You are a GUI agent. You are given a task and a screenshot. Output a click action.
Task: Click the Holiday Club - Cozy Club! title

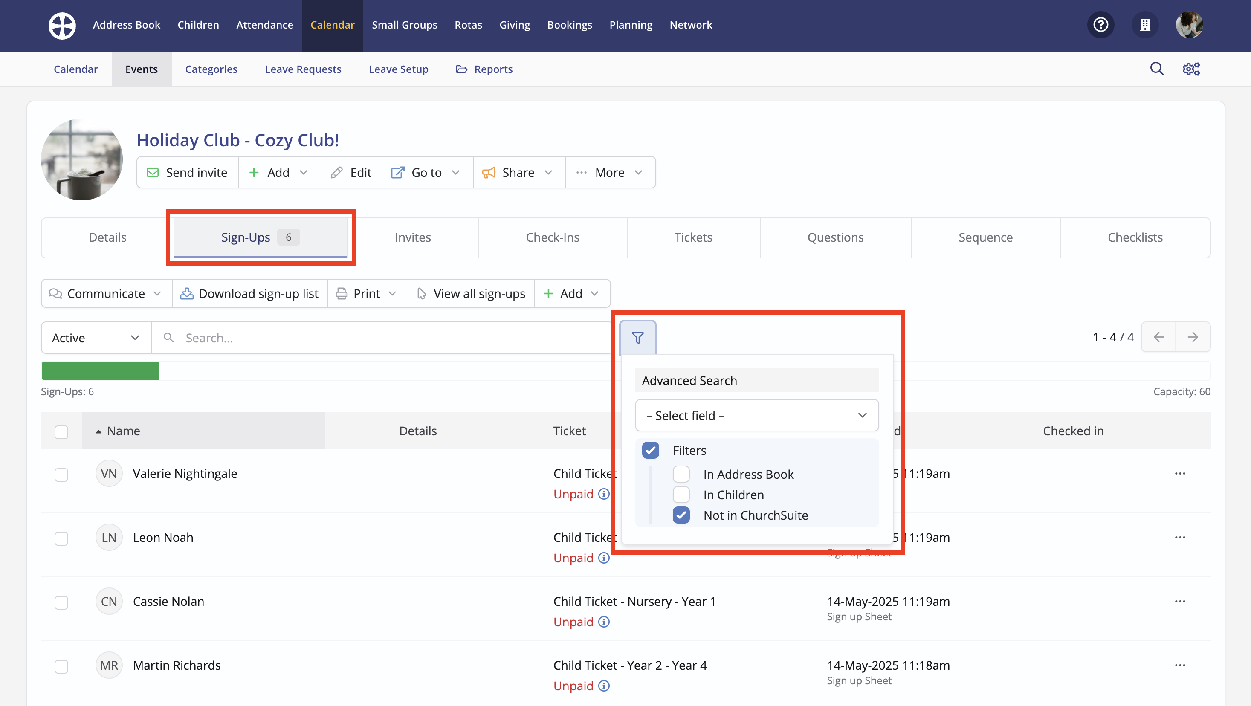point(237,140)
